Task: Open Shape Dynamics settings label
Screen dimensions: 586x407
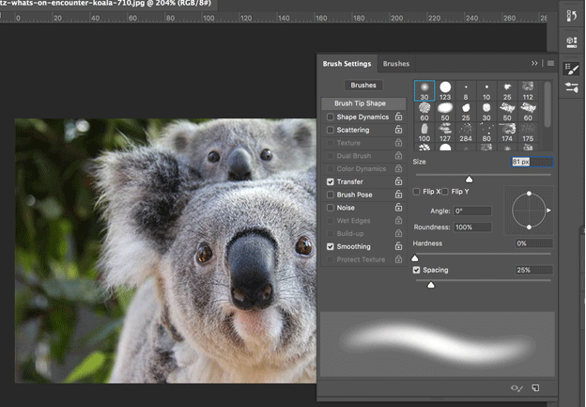Action: coord(362,117)
